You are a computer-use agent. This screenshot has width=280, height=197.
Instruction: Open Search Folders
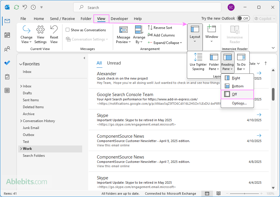click(34, 156)
